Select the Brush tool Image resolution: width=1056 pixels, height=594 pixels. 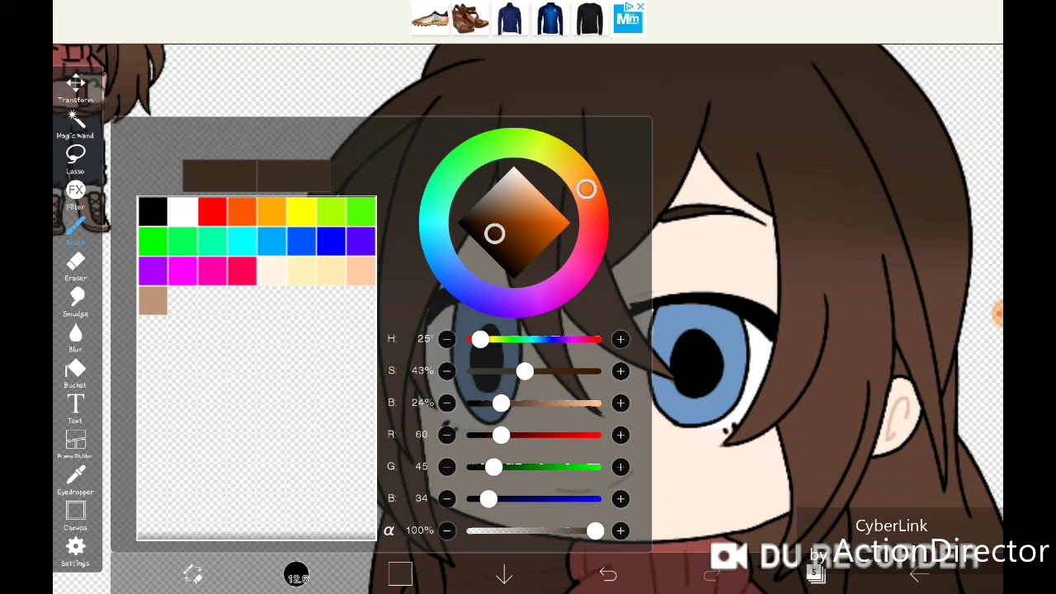75,231
